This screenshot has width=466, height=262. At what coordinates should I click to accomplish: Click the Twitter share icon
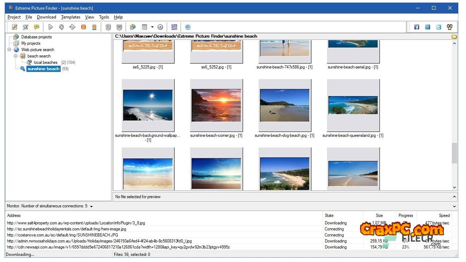tap(439, 27)
